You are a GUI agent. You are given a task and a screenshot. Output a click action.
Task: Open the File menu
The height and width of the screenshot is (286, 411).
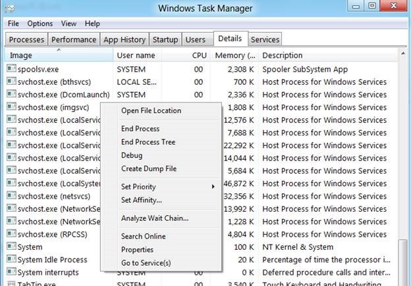13,24
